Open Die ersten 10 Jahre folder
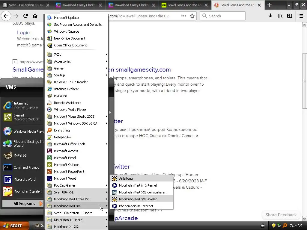Image resolution: width=307 pixels, height=230 pixels. 77,220
